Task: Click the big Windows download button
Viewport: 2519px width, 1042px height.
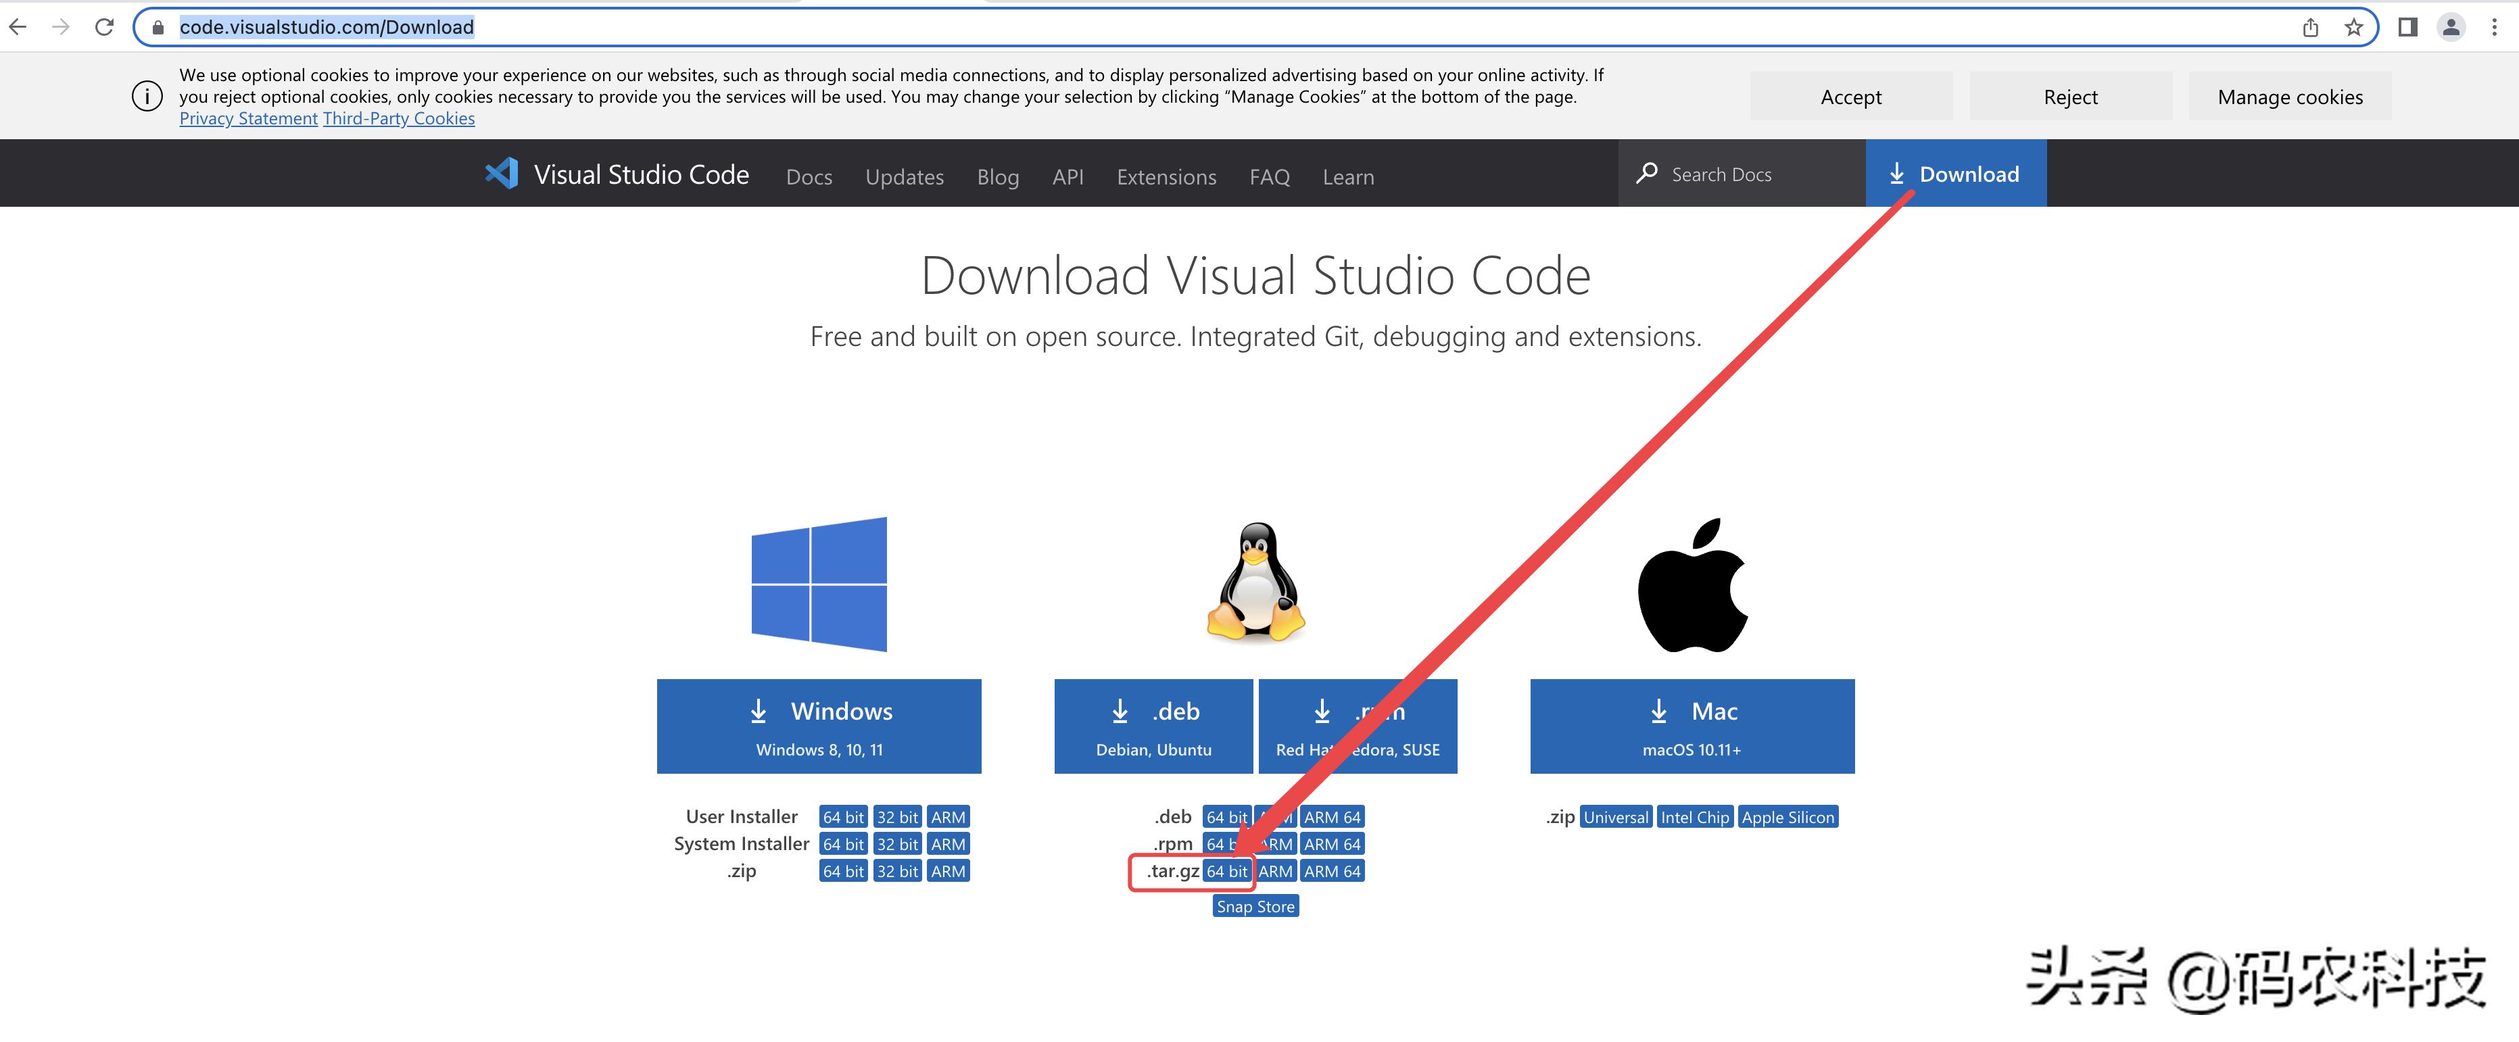Action: (819, 726)
